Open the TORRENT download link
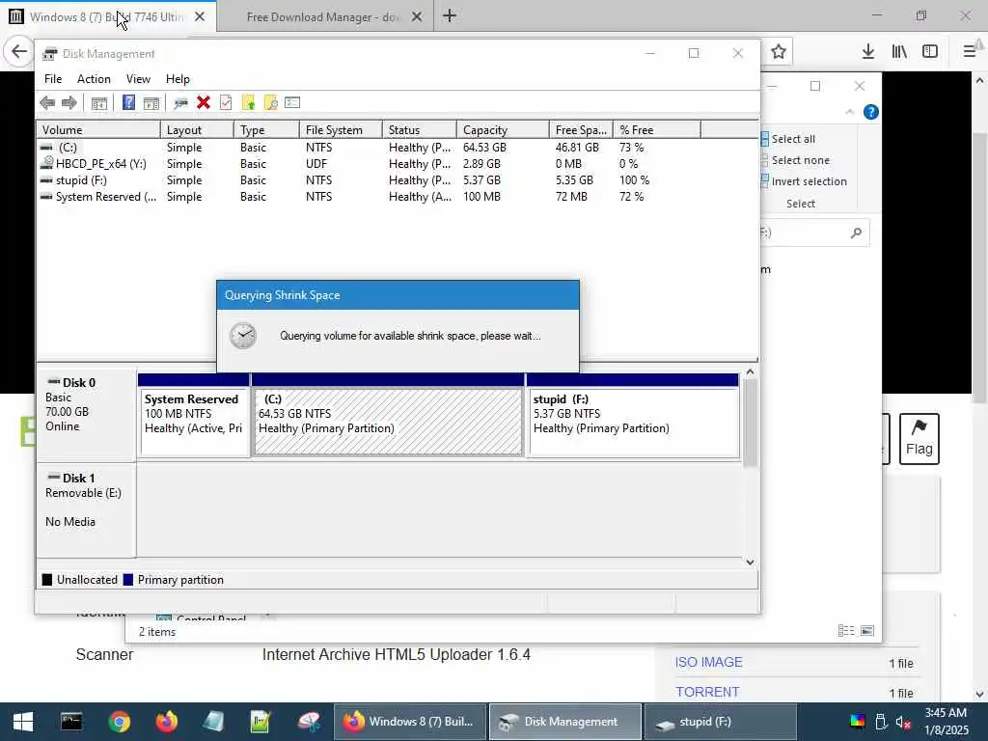Image resolution: width=988 pixels, height=741 pixels. [707, 692]
